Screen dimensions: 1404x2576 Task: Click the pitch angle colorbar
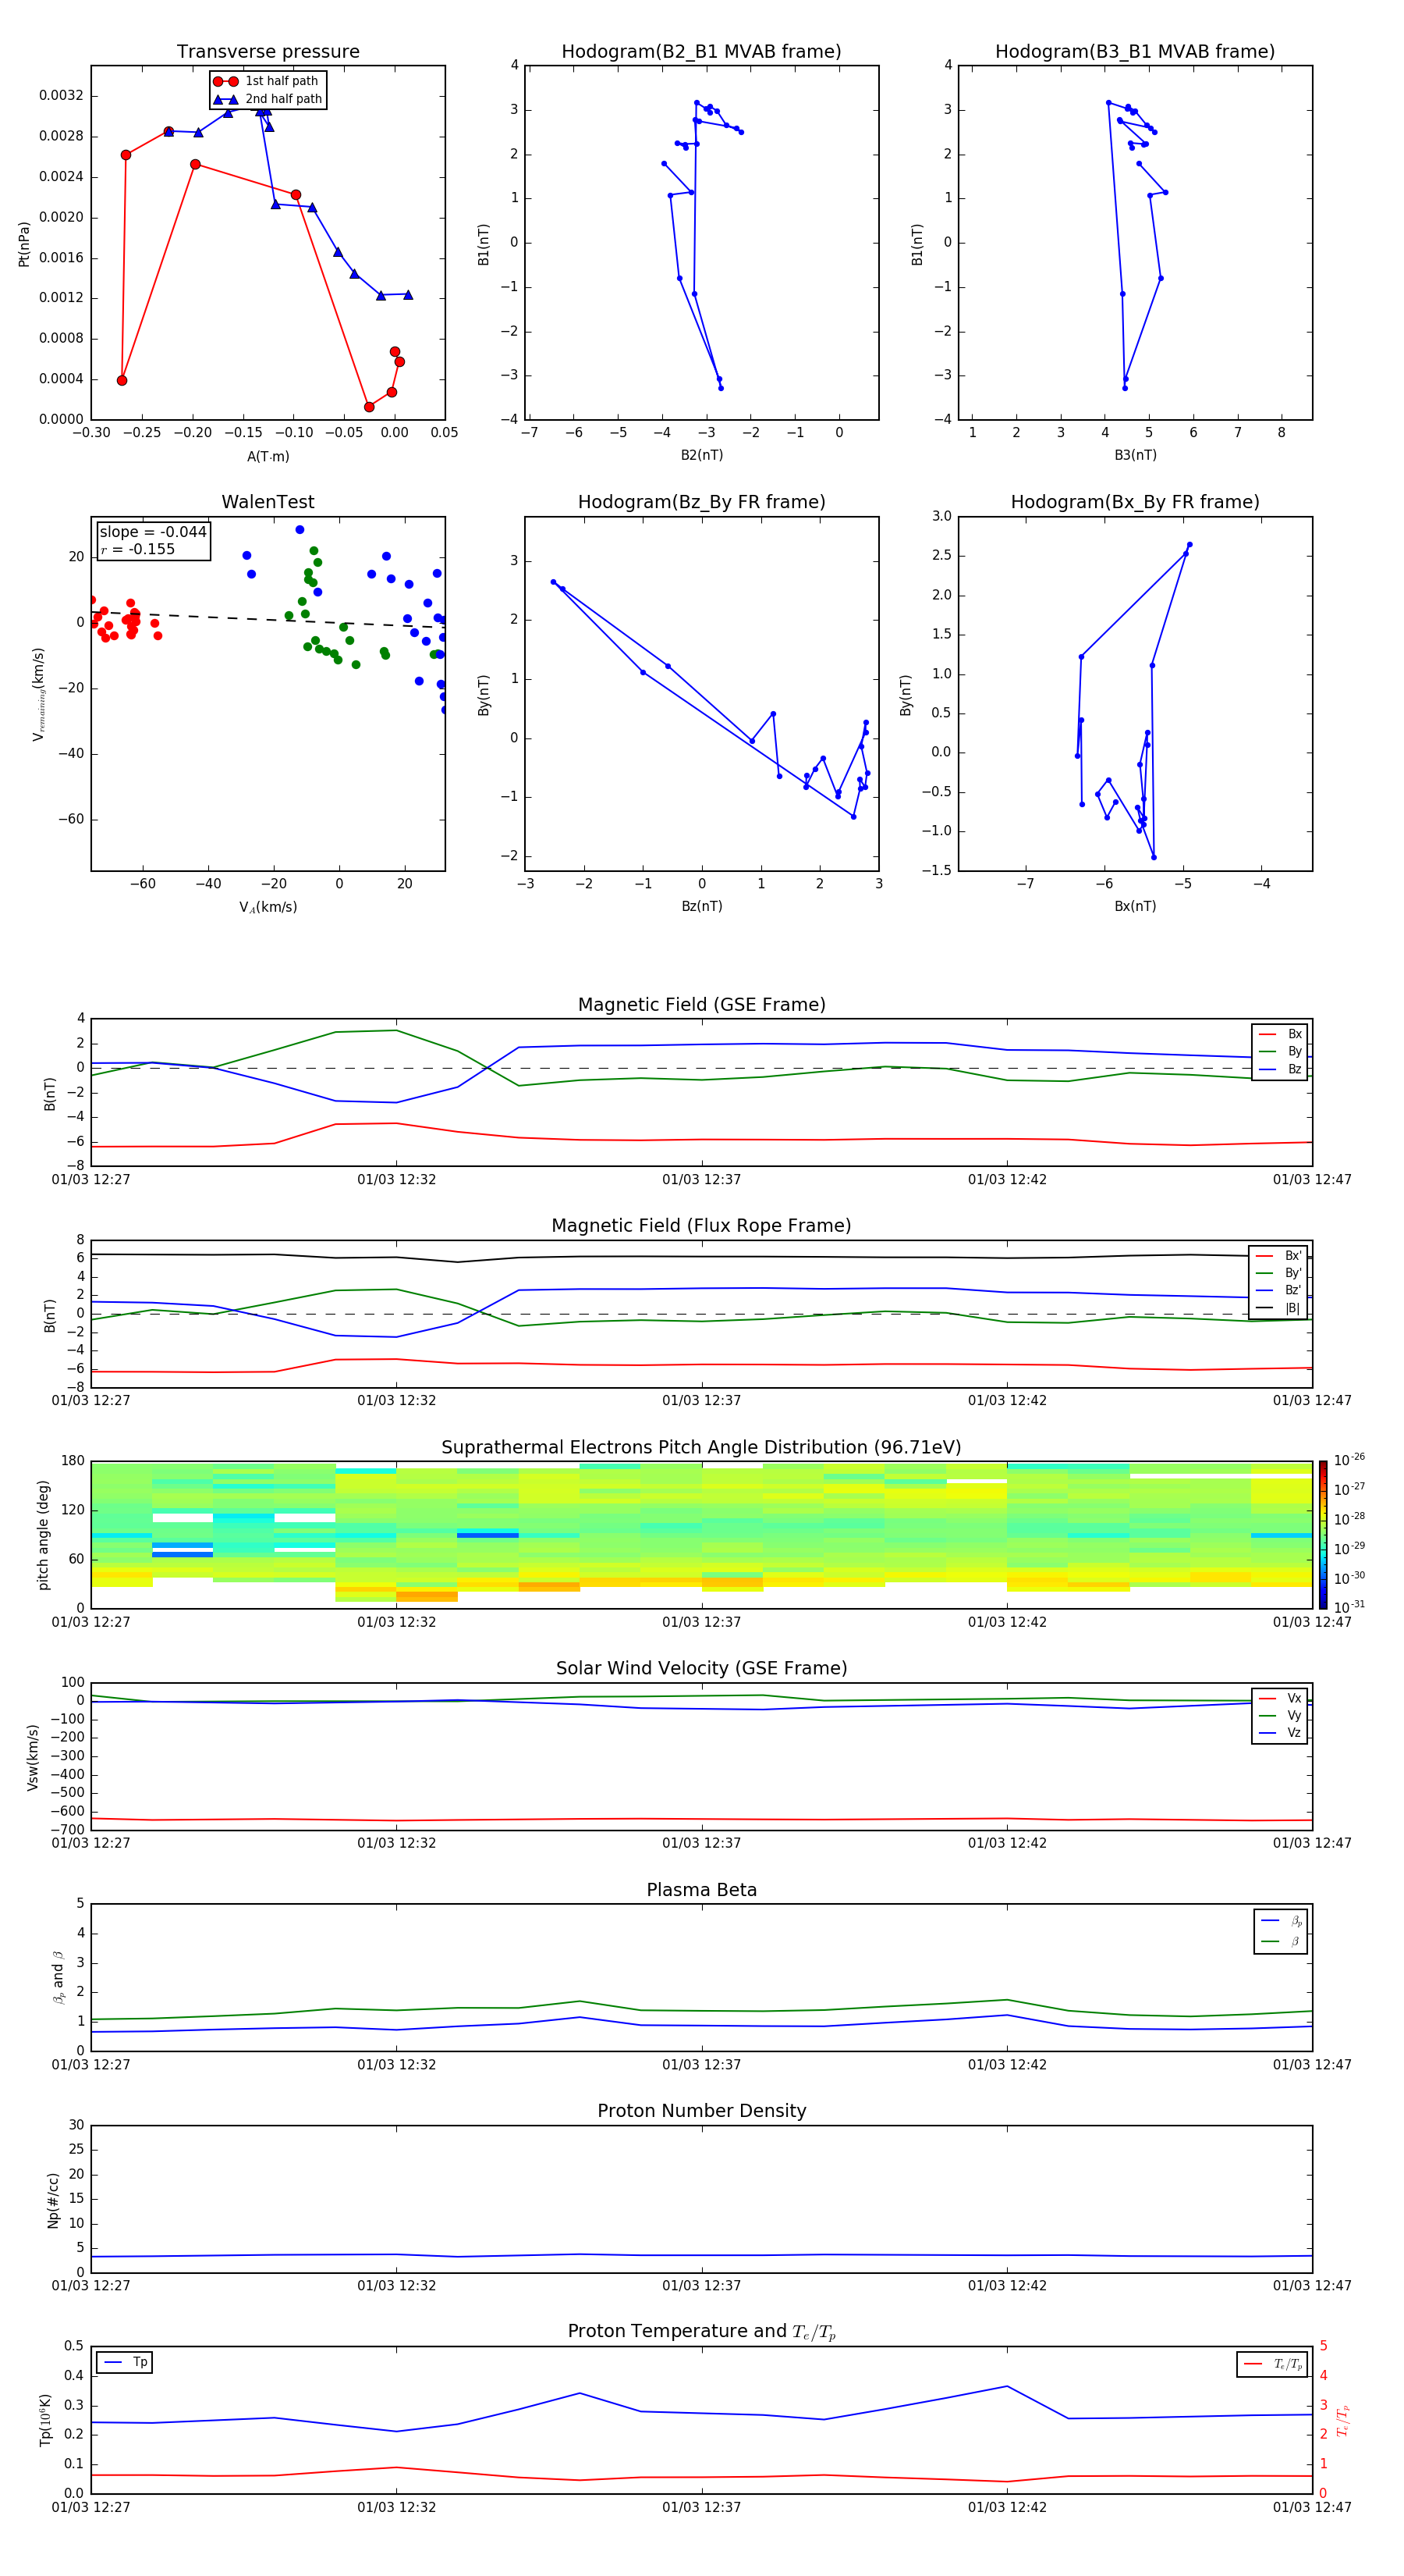click(1323, 1535)
